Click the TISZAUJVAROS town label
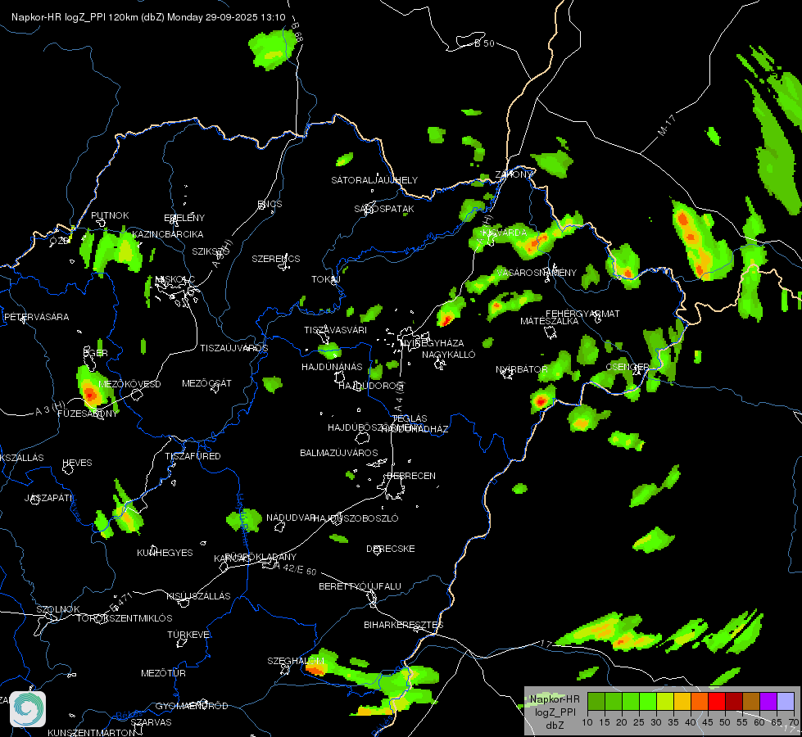 coord(233,348)
